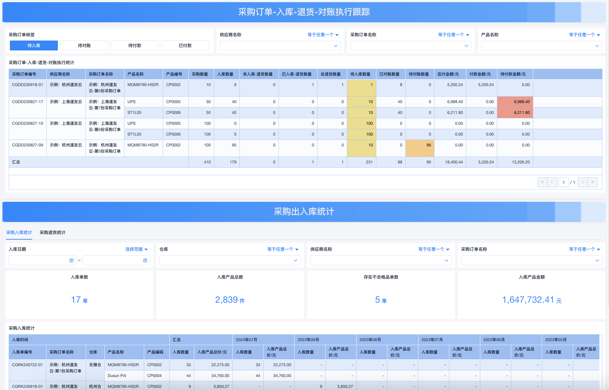
Task: Click chevron icon on 产品名称 selector
Action: (597, 46)
